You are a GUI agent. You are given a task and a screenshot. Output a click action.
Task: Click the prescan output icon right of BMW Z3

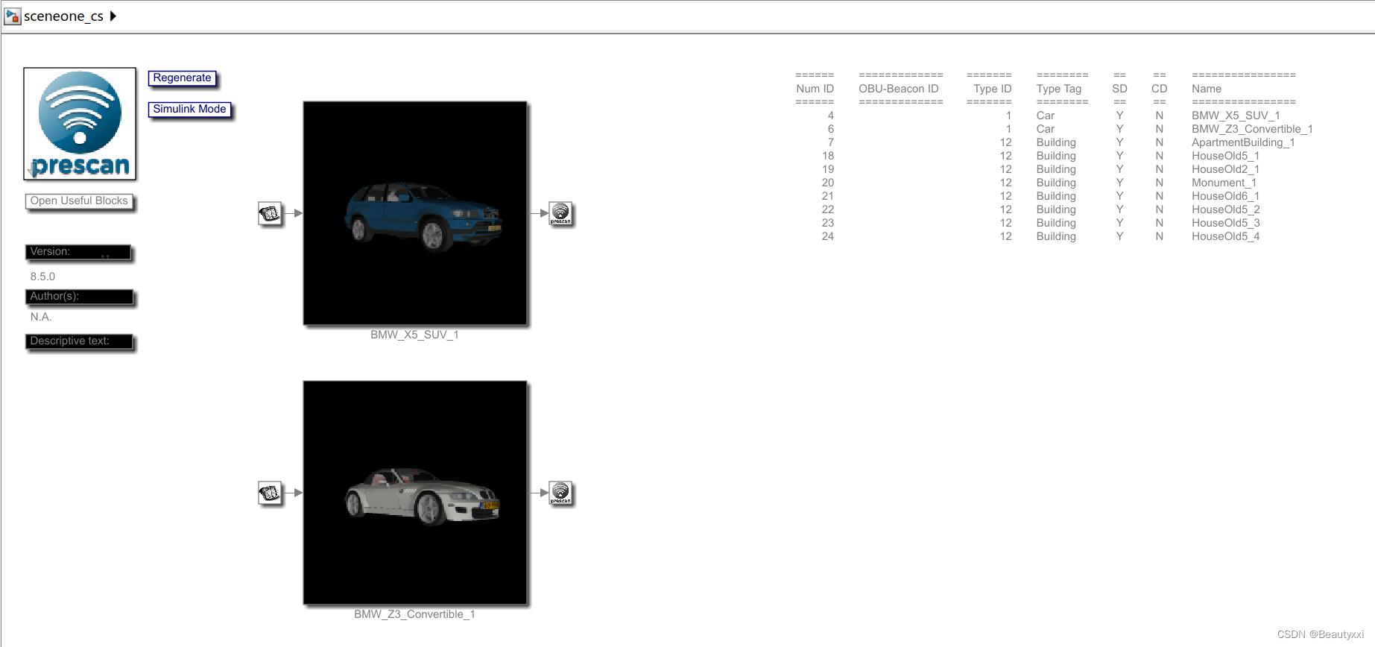[x=560, y=493]
